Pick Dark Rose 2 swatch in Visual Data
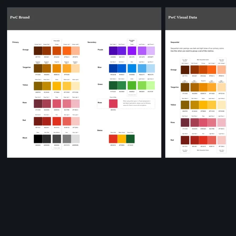The image size is (236, 236). click(185, 122)
